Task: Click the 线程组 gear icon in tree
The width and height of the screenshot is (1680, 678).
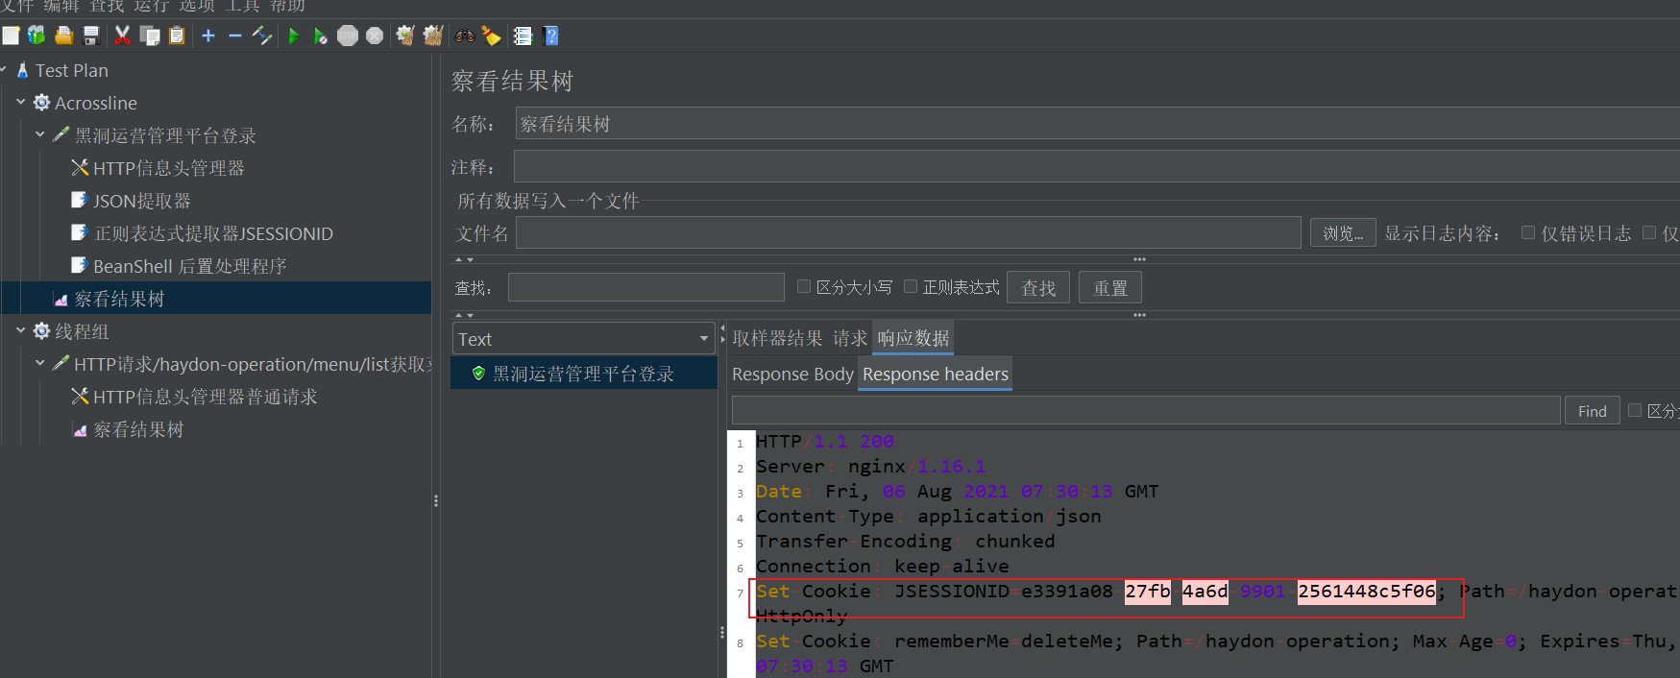Action: (41, 330)
